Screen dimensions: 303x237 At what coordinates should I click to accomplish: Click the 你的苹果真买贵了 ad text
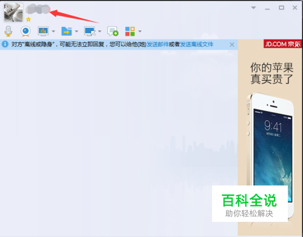coord(271,73)
